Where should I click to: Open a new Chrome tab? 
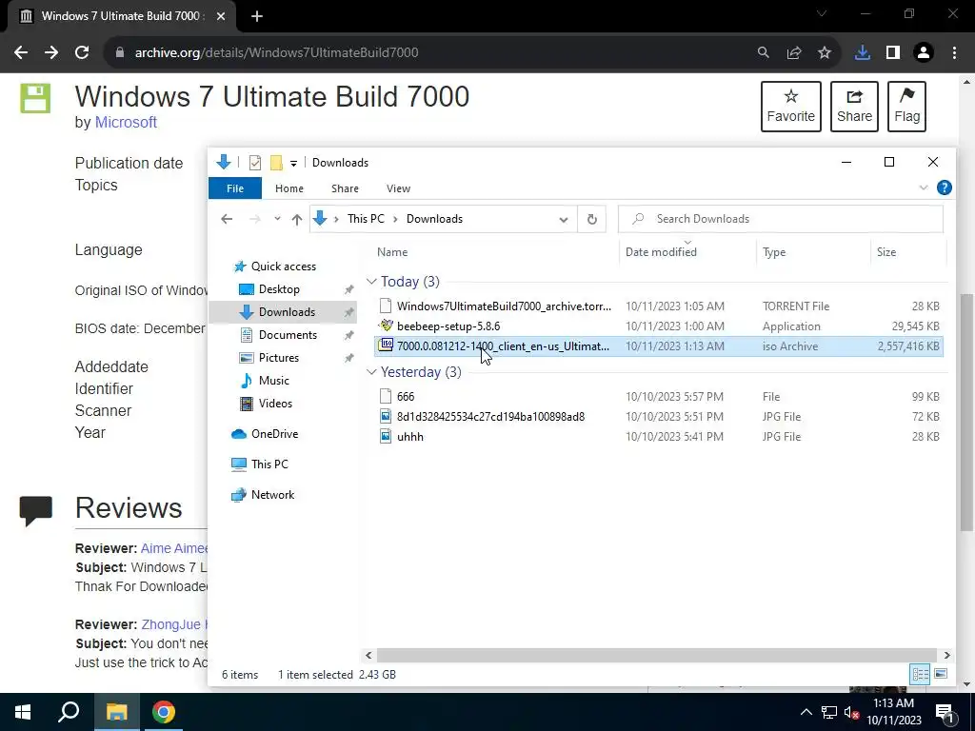[x=257, y=16]
